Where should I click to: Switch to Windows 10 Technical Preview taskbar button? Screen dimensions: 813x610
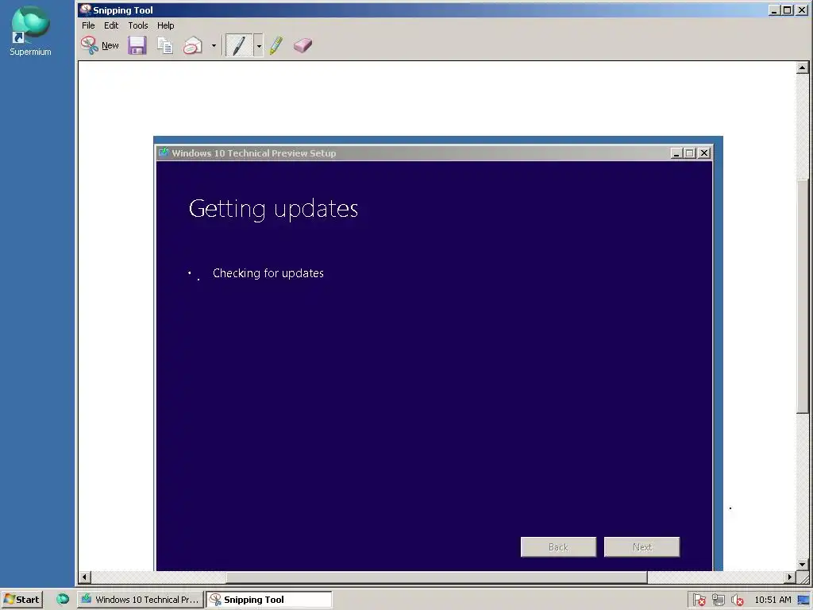[x=141, y=600]
